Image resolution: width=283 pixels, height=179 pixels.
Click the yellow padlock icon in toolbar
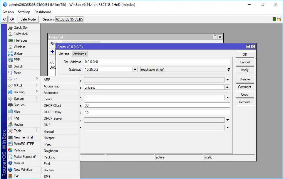click(279, 19)
